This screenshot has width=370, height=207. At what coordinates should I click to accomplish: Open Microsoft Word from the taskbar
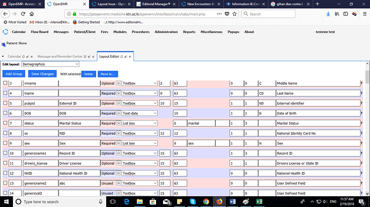(x=232, y=202)
